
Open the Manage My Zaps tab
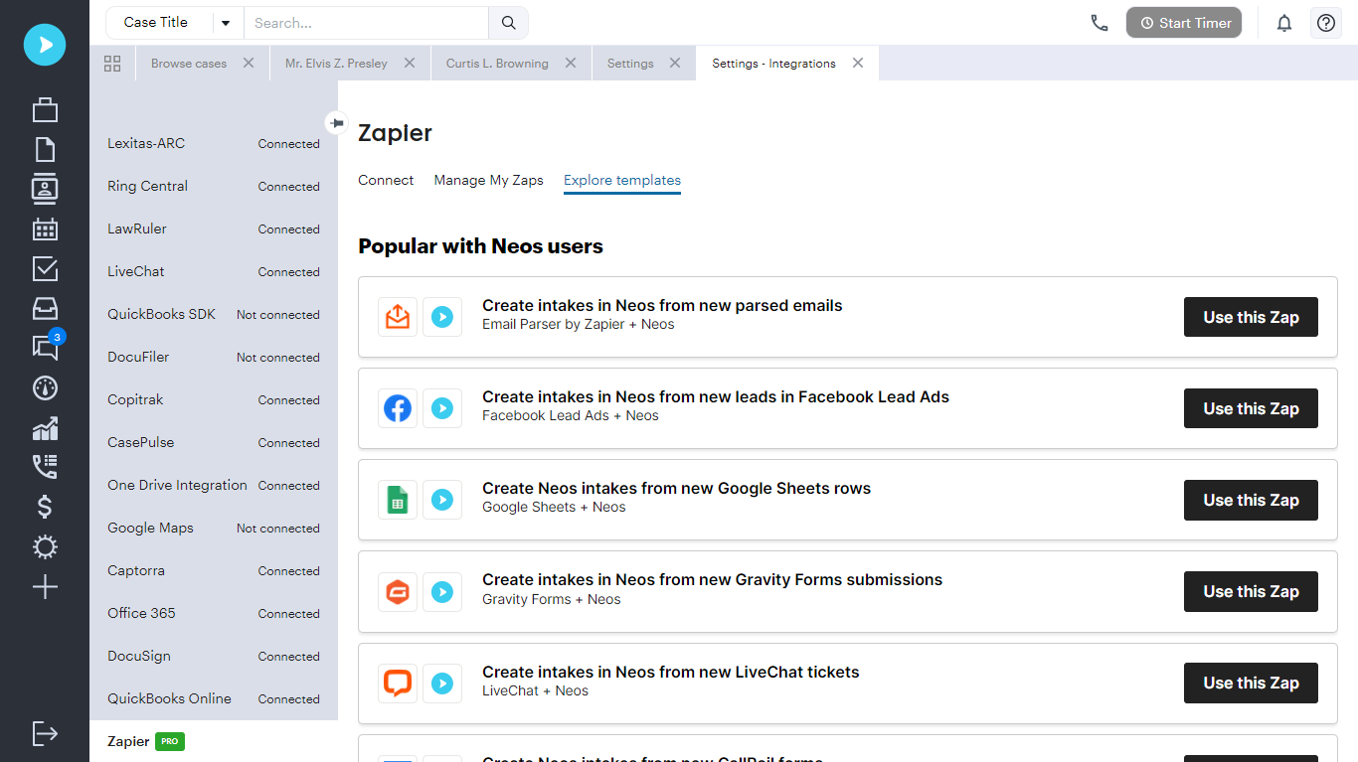point(489,180)
